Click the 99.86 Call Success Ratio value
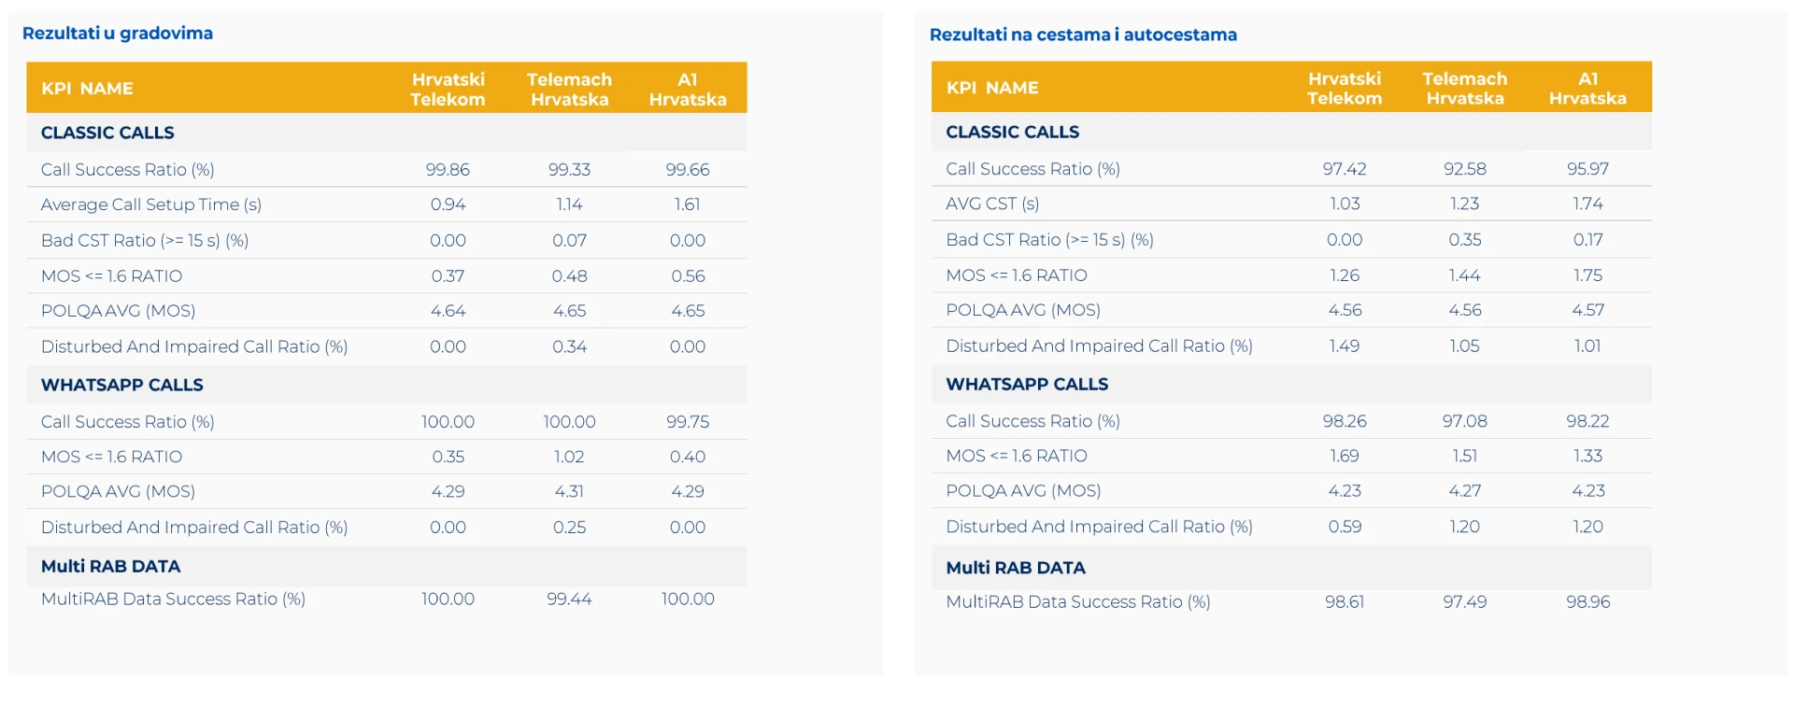Image resolution: width=1794 pixels, height=719 pixels. pos(448,170)
